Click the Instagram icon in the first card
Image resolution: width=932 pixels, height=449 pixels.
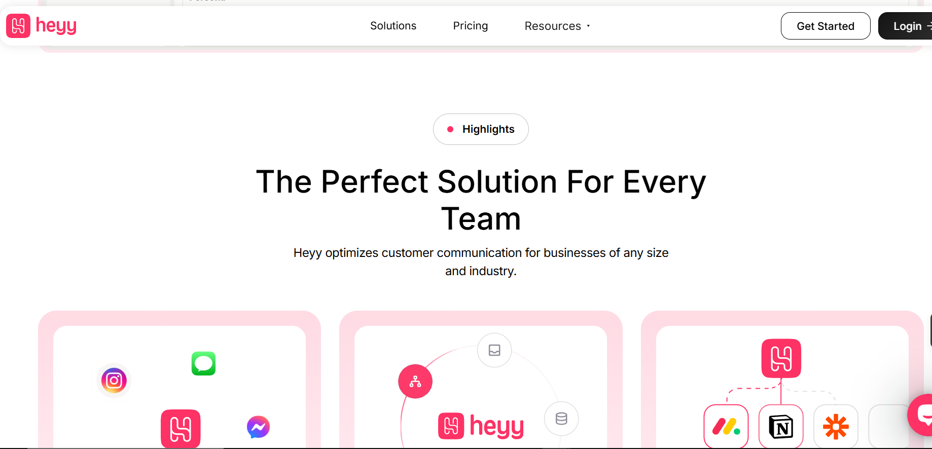point(114,381)
